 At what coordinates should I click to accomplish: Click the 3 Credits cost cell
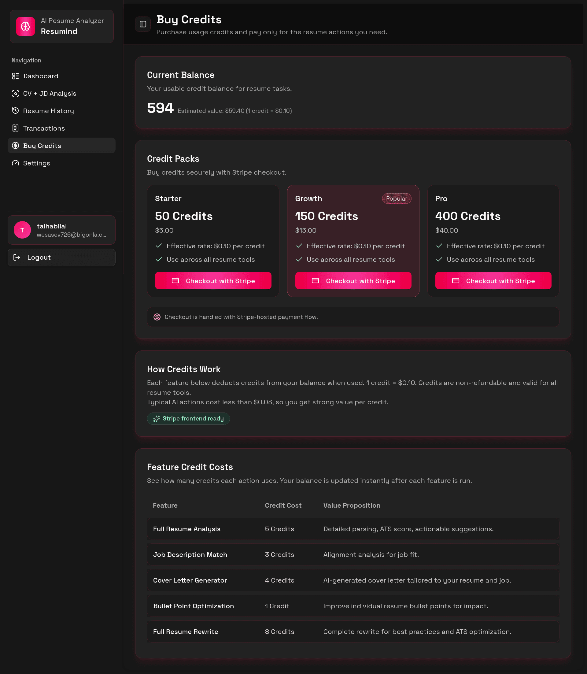coord(280,555)
